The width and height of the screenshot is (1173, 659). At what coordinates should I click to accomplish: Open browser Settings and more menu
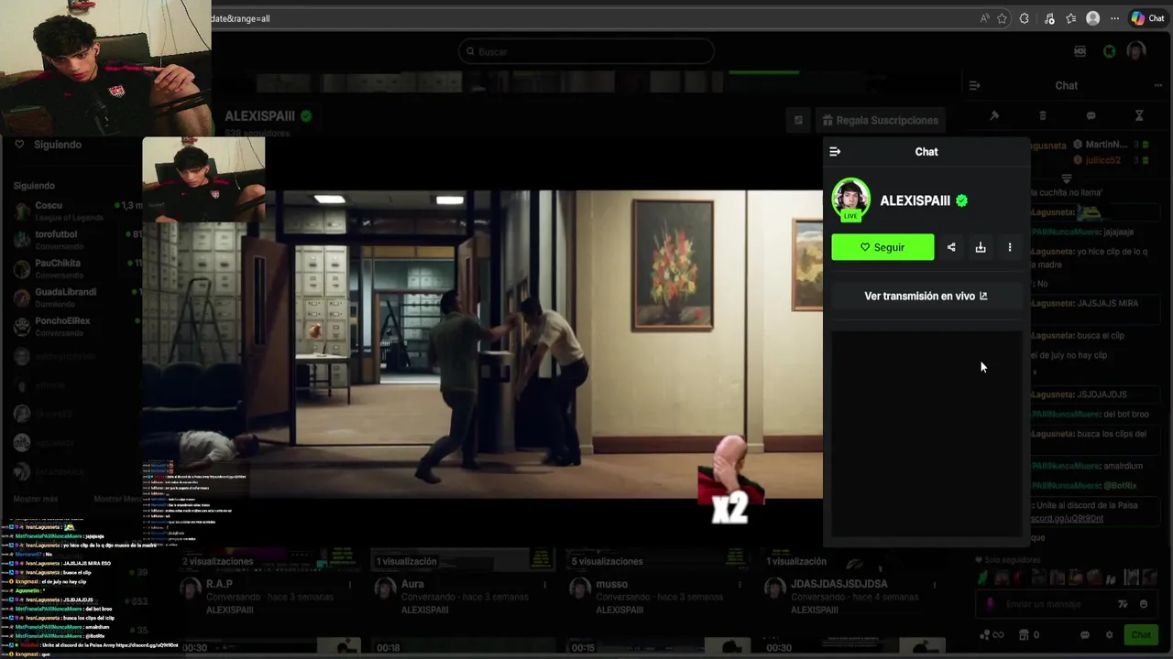pyautogui.click(x=1114, y=18)
